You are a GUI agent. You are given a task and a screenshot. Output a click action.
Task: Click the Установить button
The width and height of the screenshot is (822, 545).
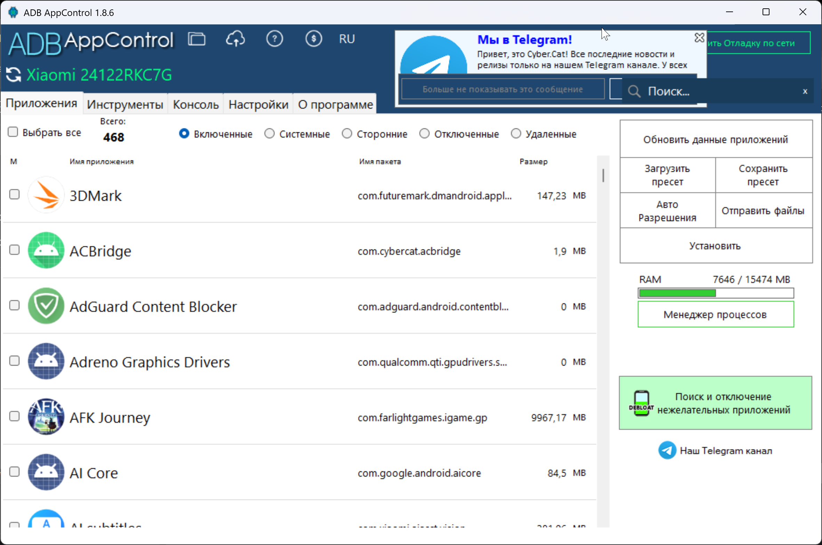716,246
